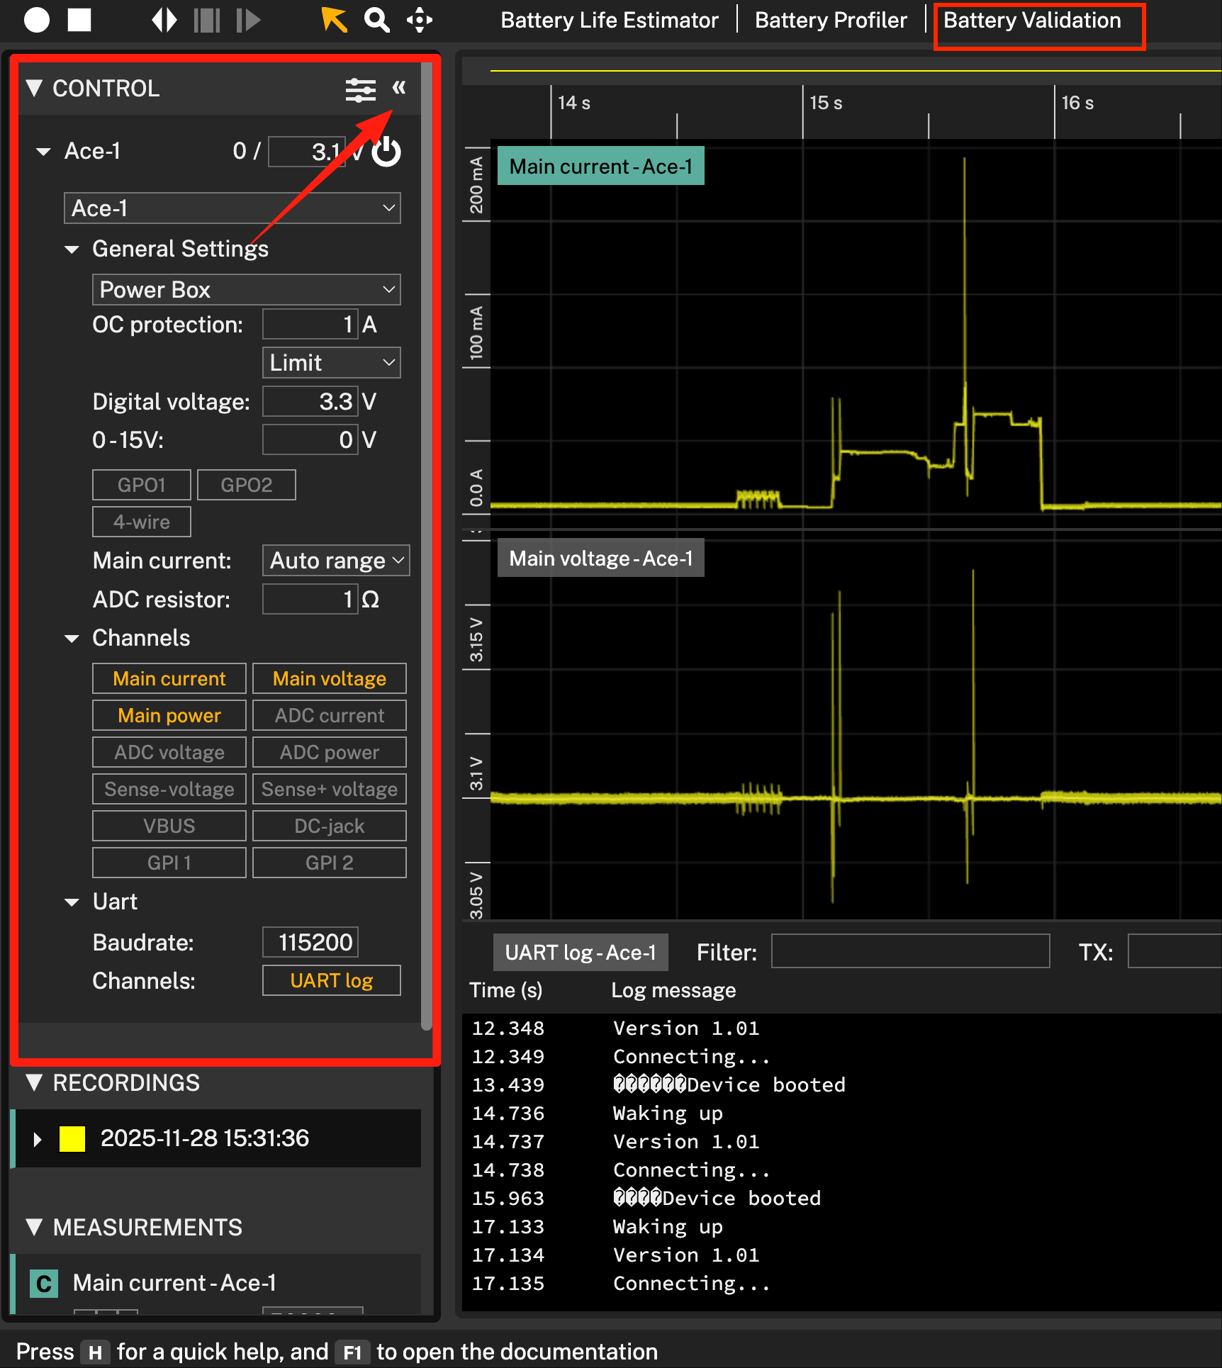Select the arrow pointer tool
1222x1368 pixels.
point(334,20)
